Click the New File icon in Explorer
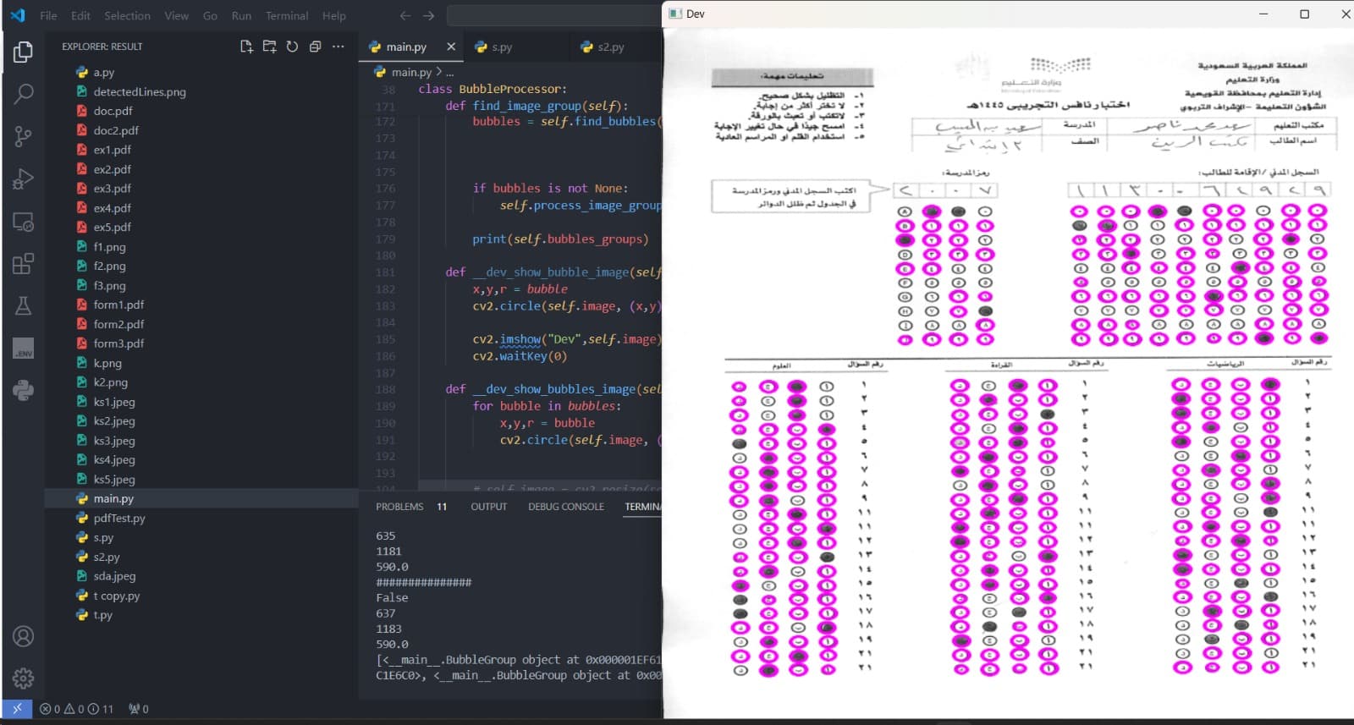Image resolution: width=1354 pixels, height=725 pixels. click(x=246, y=47)
